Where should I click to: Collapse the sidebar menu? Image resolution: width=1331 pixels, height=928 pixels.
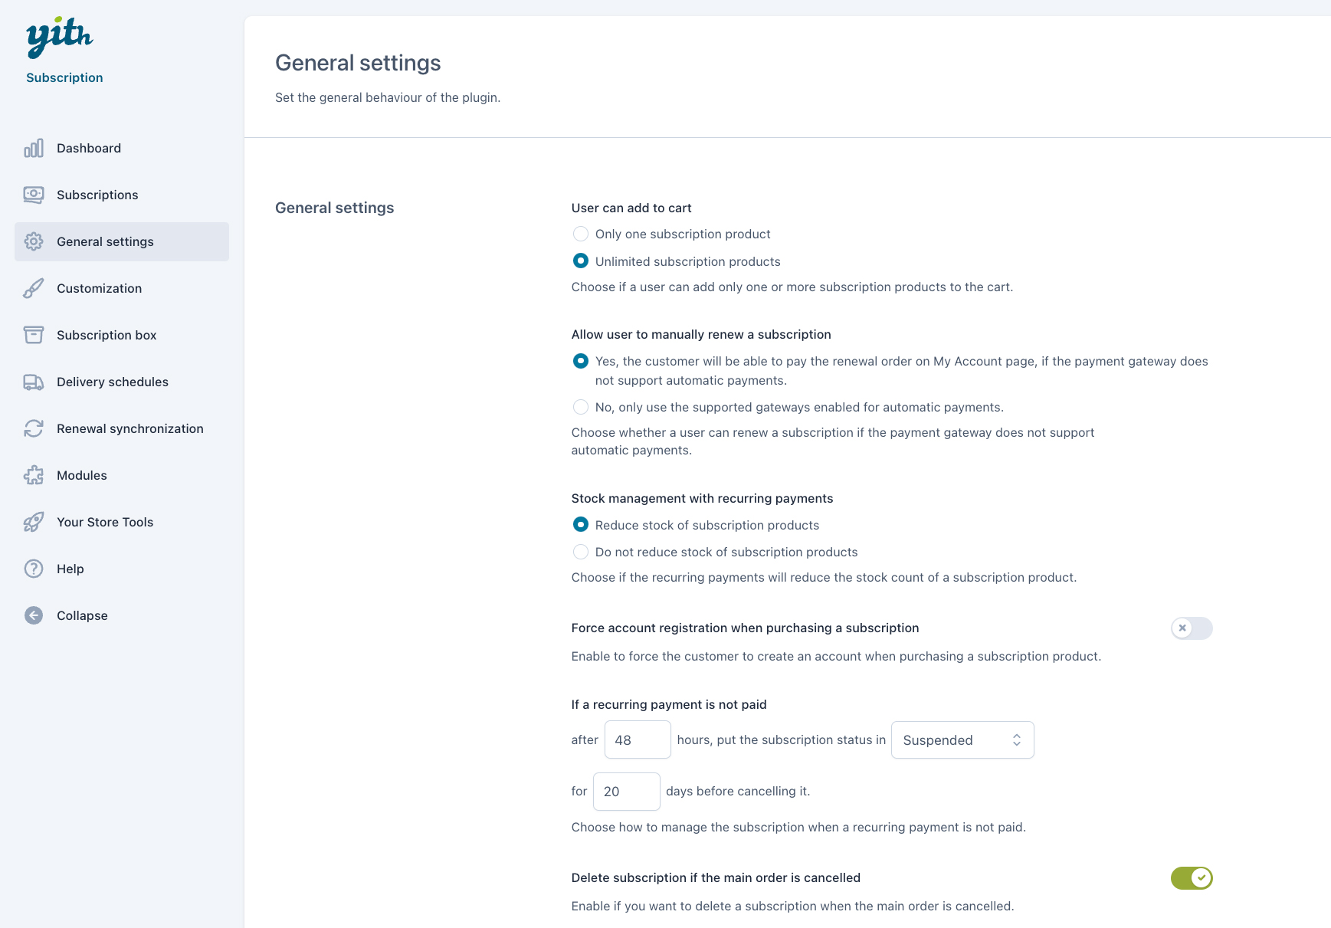(81, 616)
